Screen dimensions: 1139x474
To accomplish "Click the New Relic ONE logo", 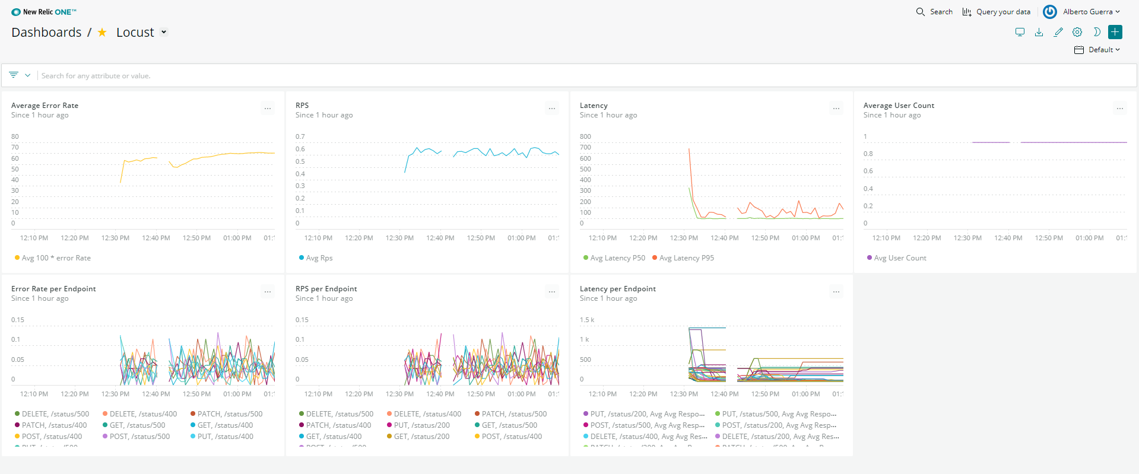I will (x=44, y=12).
